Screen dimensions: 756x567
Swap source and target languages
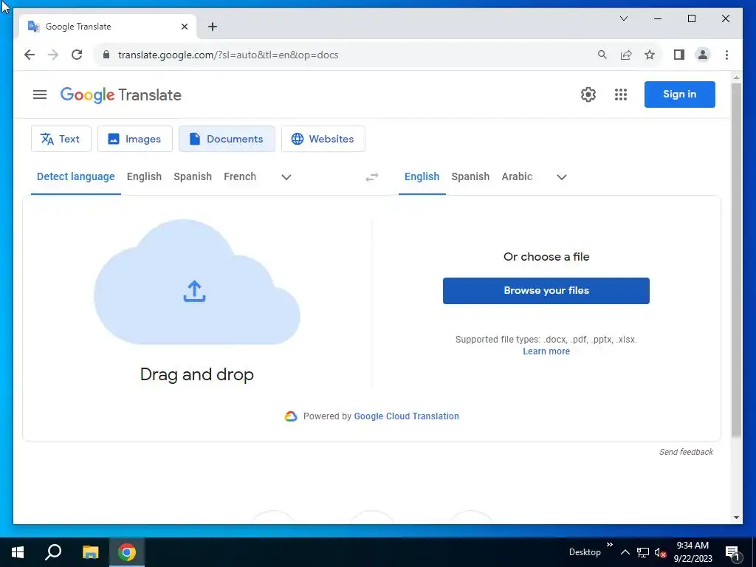point(372,177)
